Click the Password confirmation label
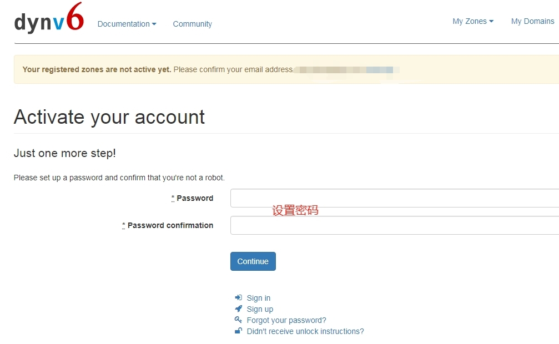This screenshot has height=344, width=559. pos(170,225)
